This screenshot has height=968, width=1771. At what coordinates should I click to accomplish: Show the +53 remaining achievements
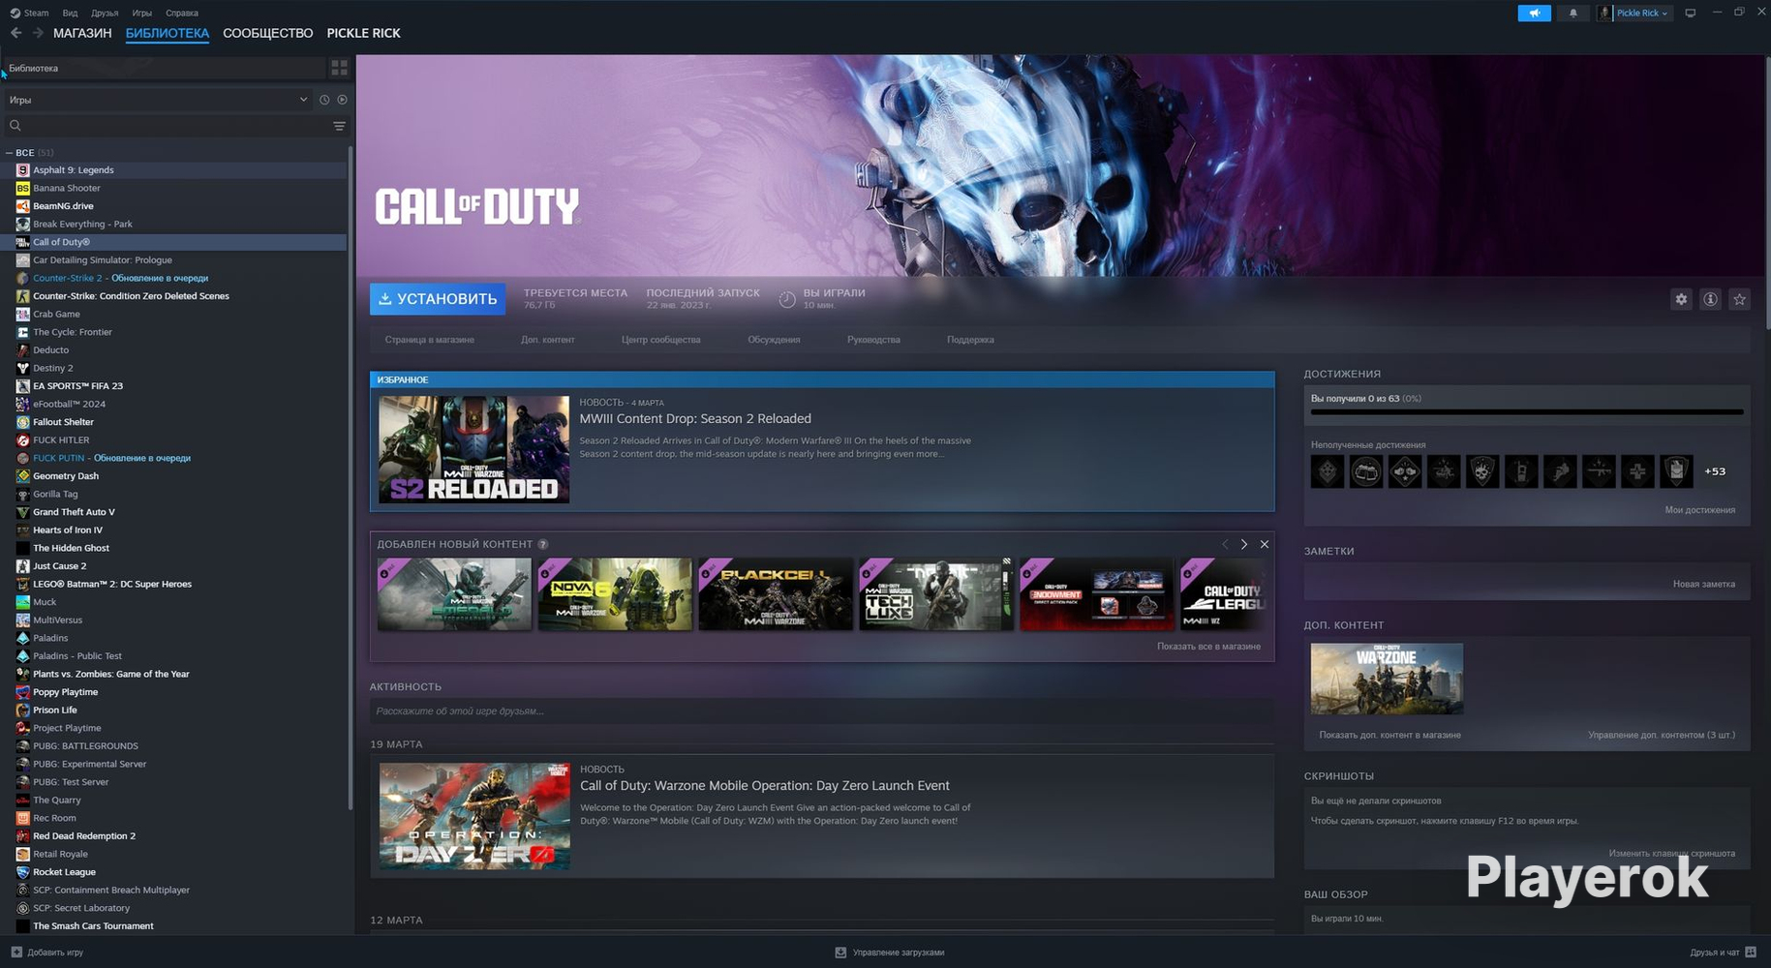(1715, 471)
